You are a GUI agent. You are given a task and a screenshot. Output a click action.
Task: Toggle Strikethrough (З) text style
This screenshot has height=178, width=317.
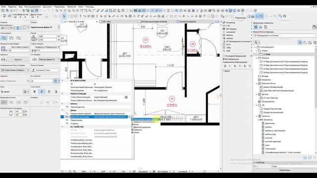[56, 91]
